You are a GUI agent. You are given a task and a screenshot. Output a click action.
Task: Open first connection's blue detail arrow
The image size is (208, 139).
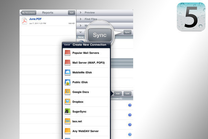[130, 105]
